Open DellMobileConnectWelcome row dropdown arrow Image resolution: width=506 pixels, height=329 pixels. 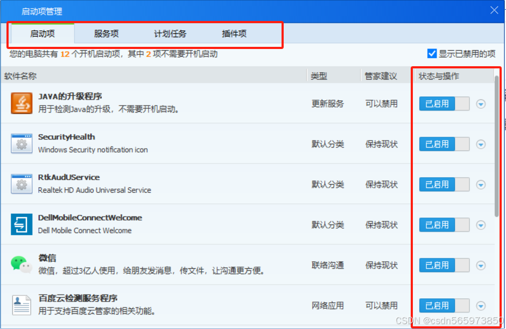[481, 225]
